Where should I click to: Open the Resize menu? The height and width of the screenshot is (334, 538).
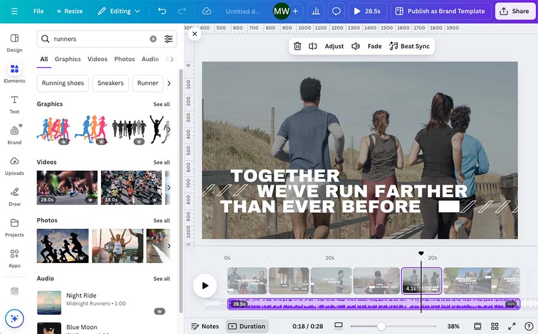point(70,11)
